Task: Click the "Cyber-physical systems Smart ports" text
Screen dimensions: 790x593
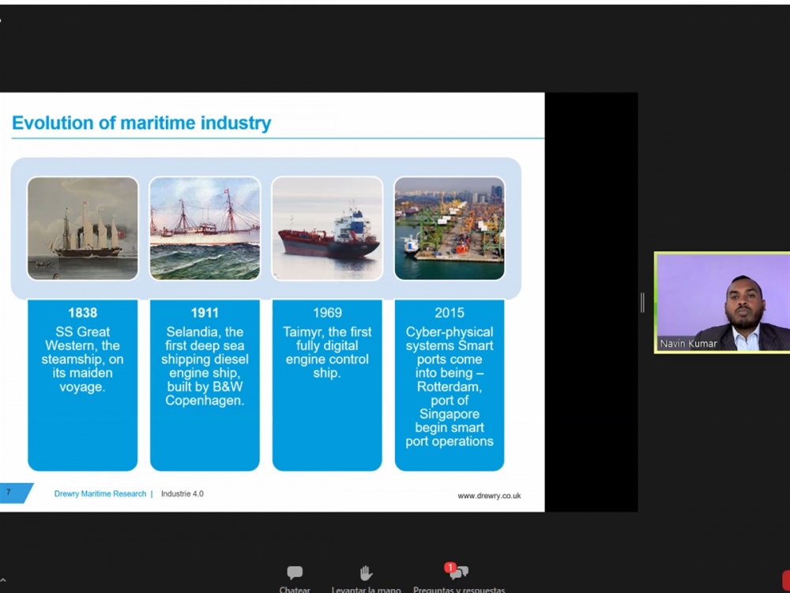Action: (450, 346)
